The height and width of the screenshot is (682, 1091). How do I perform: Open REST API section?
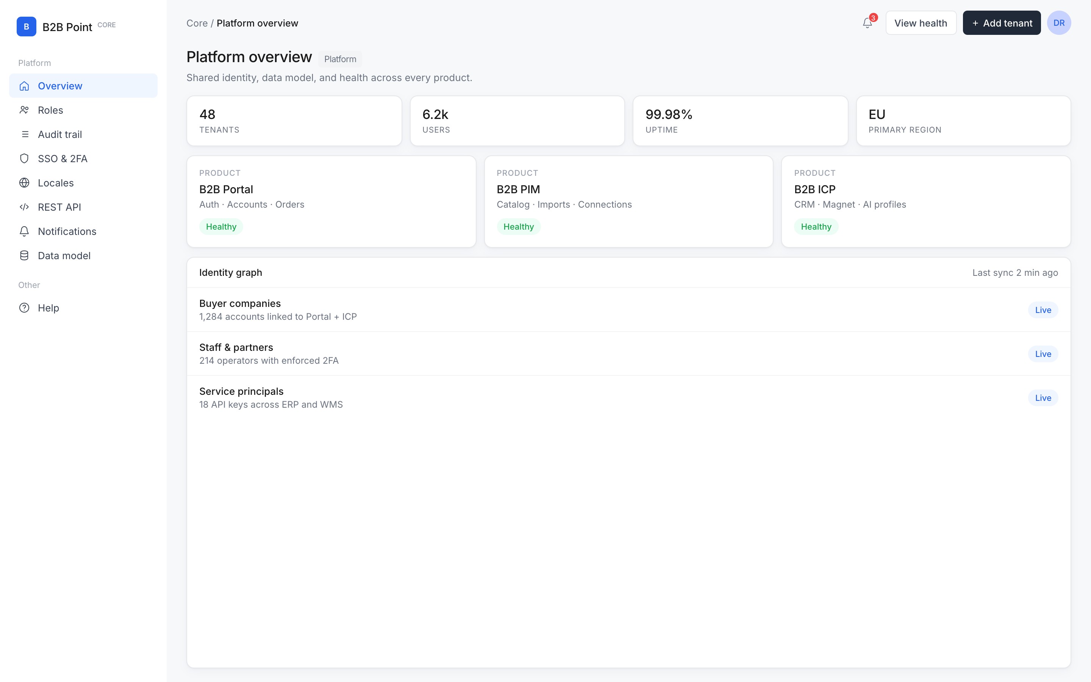tap(83, 207)
